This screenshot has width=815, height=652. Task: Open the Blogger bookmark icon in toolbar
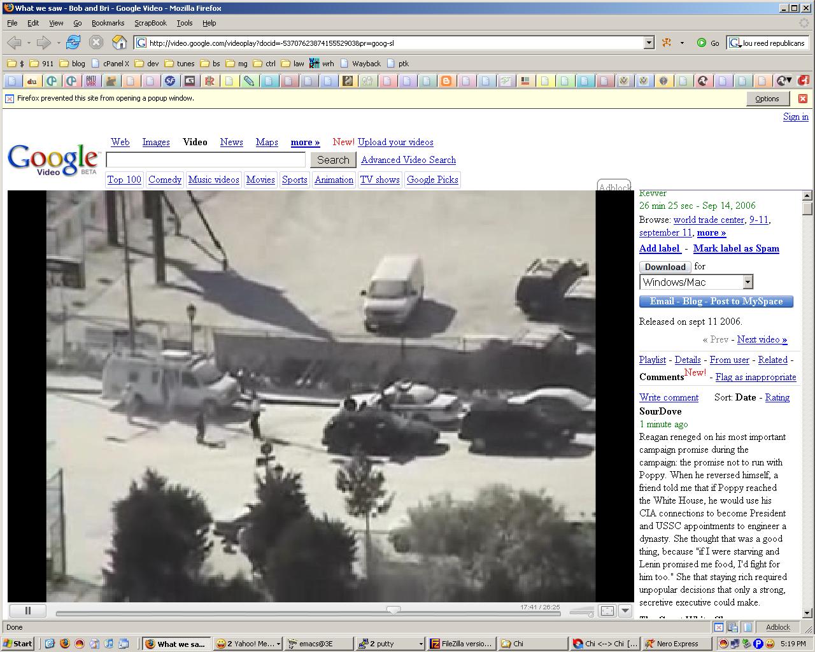446,81
